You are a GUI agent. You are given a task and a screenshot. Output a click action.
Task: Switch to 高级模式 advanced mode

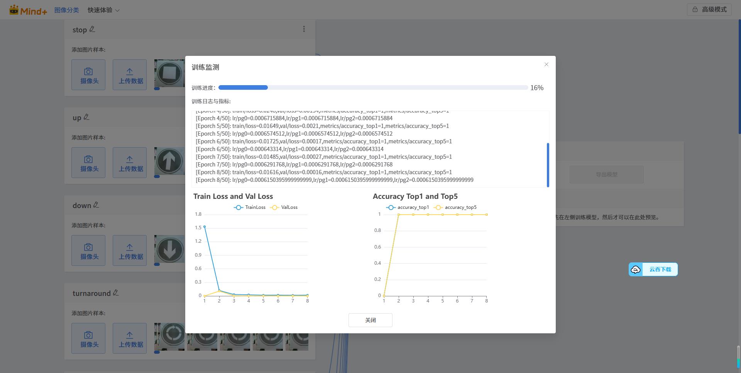pos(709,10)
